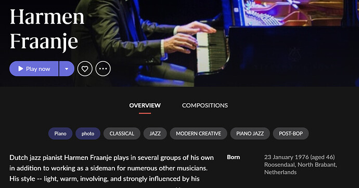
Task: Choose the Jazz genre tag
Action: click(155, 133)
